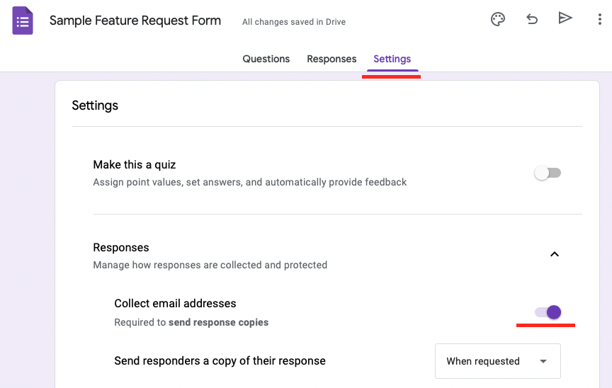Send the form with the paper-plane icon
This screenshot has height=388, width=612.
click(x=565, y=18)
